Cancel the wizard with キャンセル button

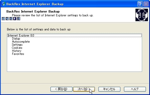point(109,89)
